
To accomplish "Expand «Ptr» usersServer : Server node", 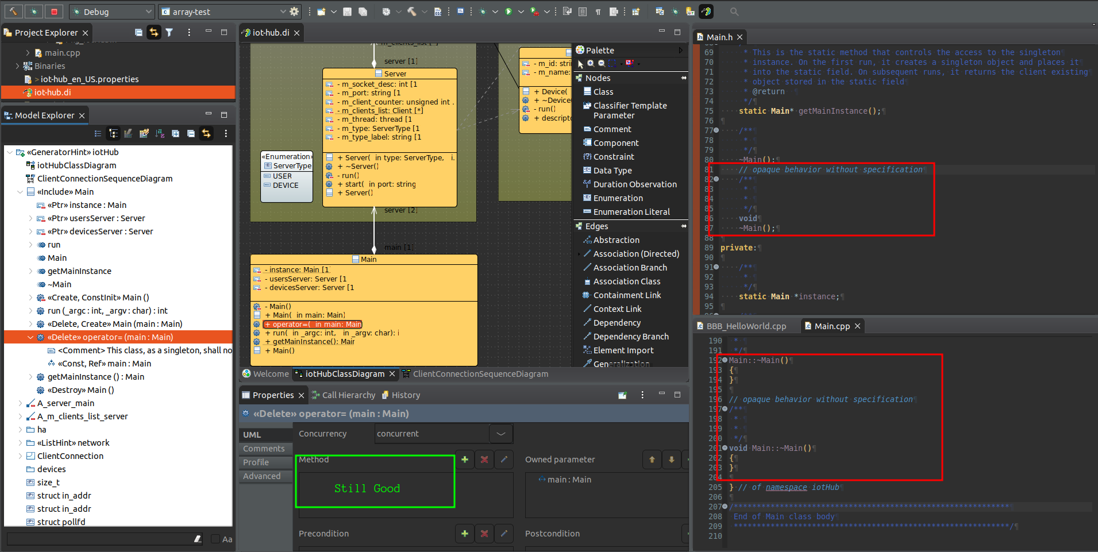I will (30, 218).
